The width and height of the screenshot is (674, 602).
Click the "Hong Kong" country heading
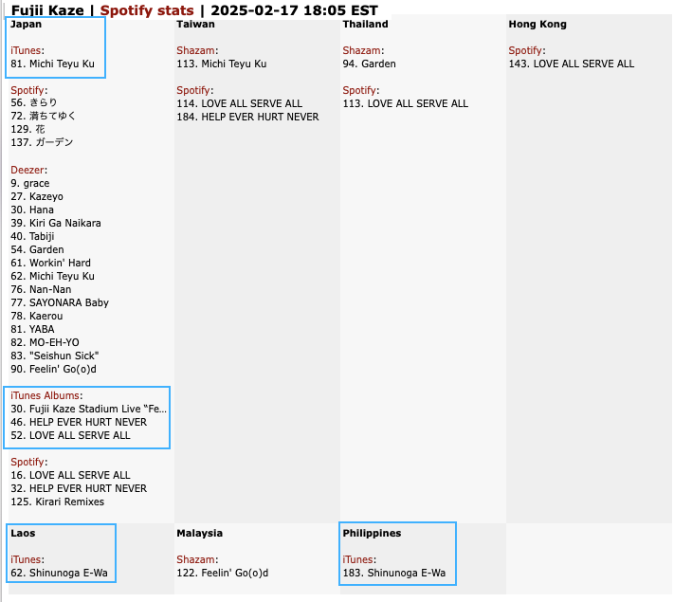(537, 24)
